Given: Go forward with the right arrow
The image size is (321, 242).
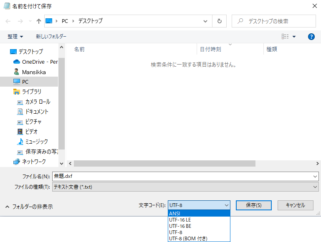Looking at the screenshot, I should 20,21.
